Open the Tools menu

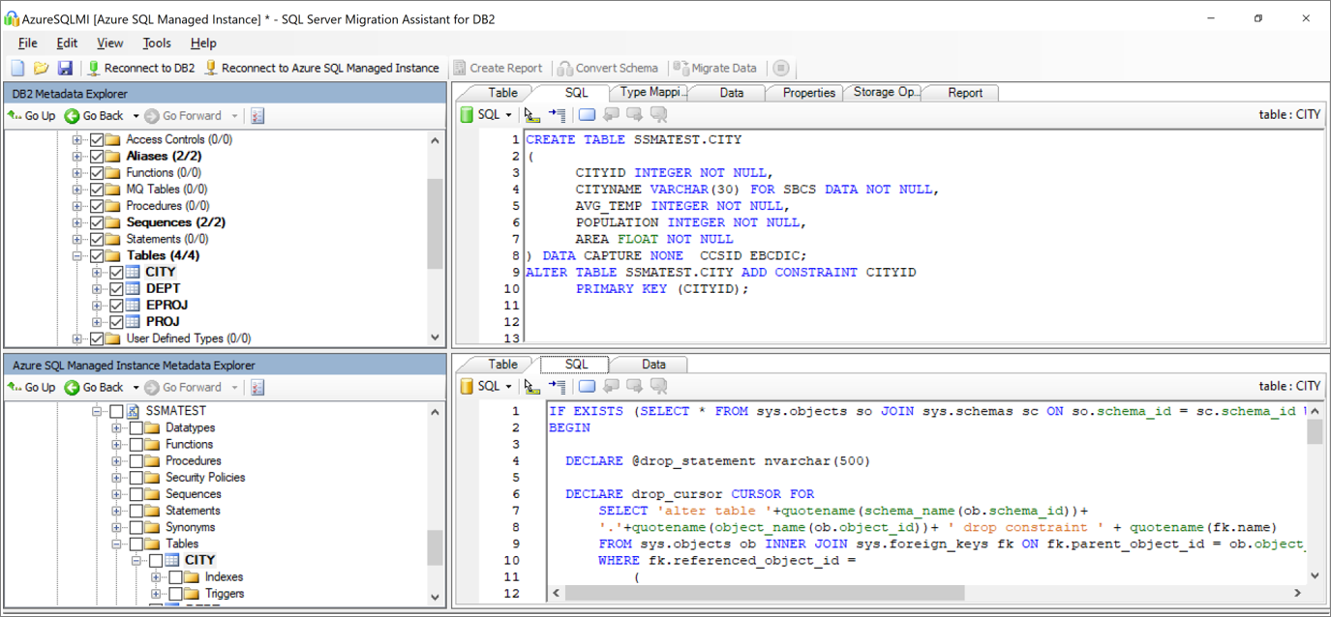pyautogui.click(x=157, y=43)
